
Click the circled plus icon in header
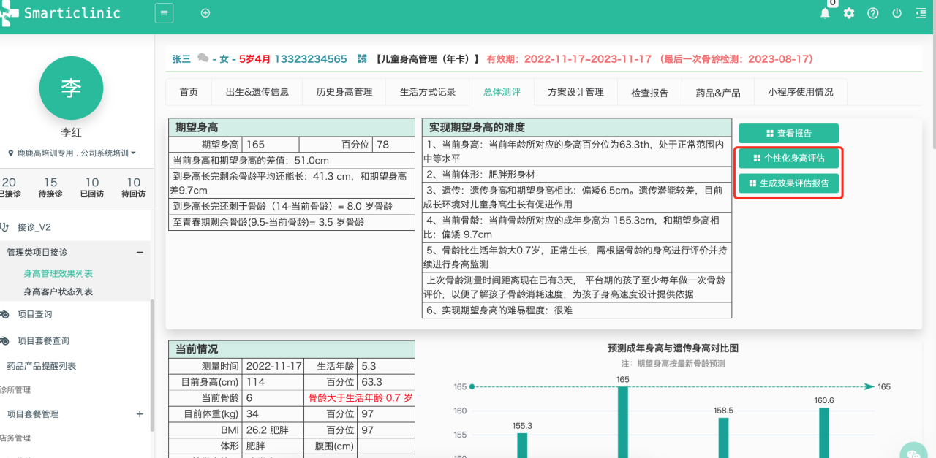(x=205, y=13)
